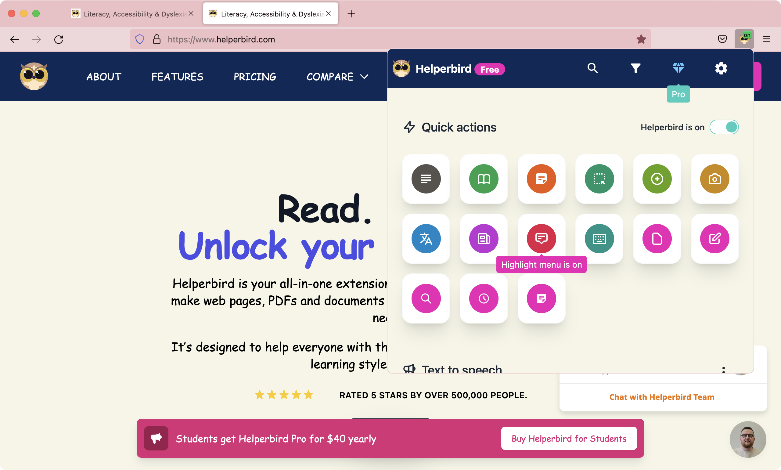Click the five-star rating icons
Screen dimensions: 781x470
pyautogui.click(x=284, y=395)
